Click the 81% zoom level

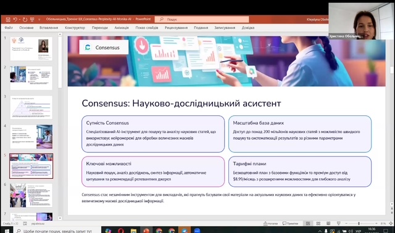coord(383,223)
